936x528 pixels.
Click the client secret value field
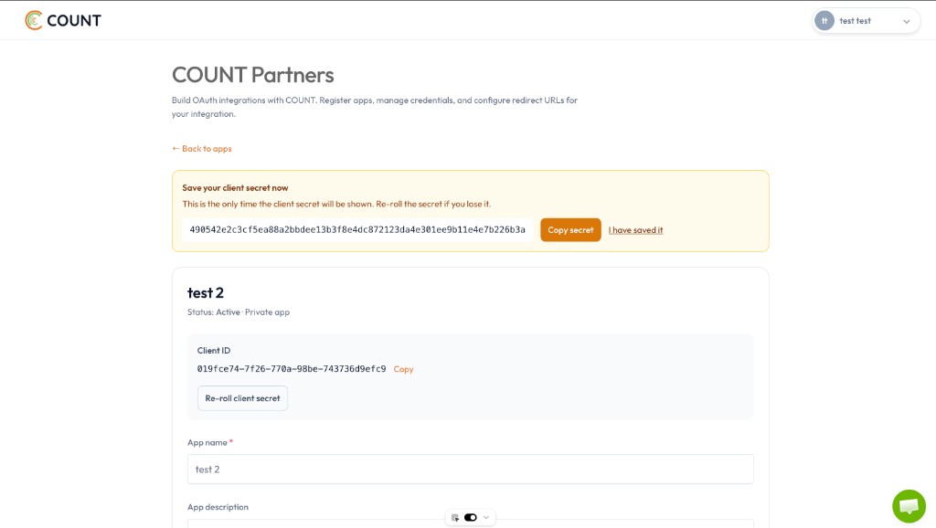tap(357, 229)
